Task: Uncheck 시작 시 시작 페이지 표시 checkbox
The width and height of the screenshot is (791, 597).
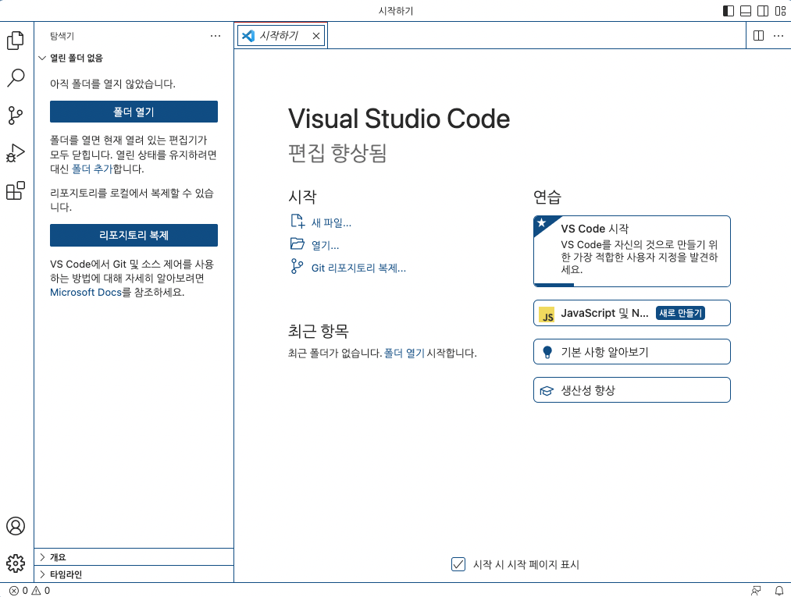Action: [x=458, y=564]
